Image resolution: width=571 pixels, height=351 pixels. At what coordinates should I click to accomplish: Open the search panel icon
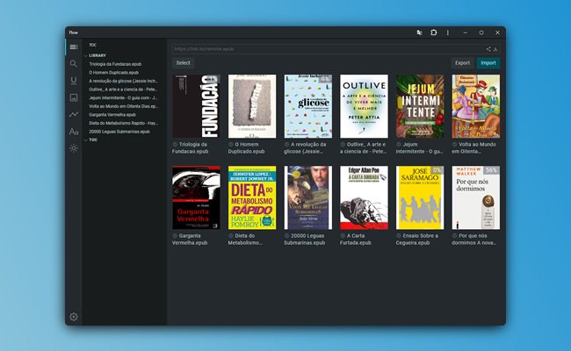coord(74,64)
